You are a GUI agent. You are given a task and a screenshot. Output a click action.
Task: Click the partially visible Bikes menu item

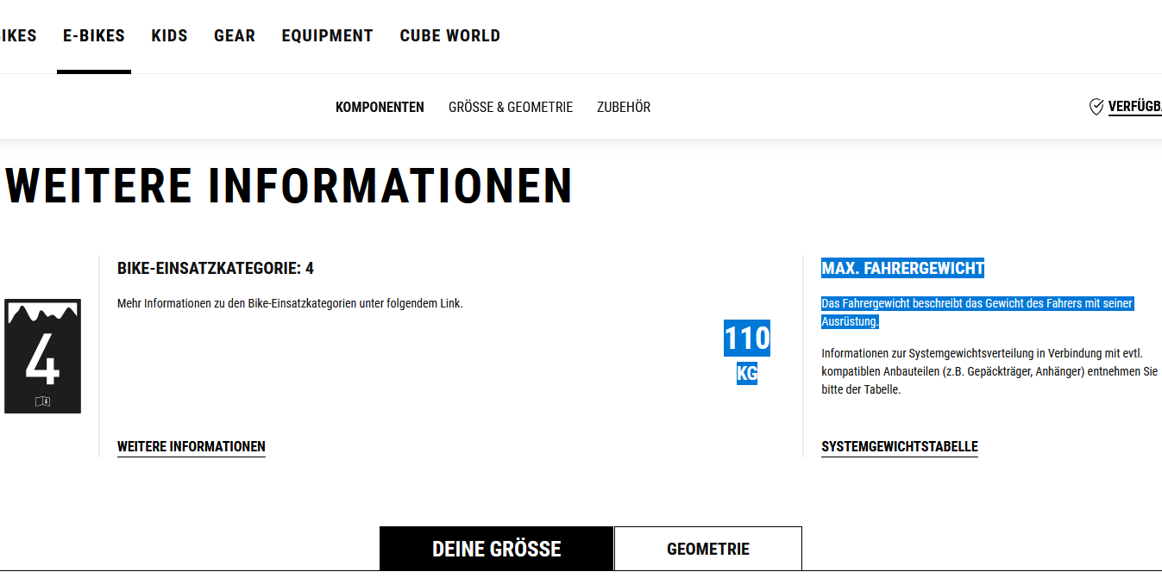(17, 36)
